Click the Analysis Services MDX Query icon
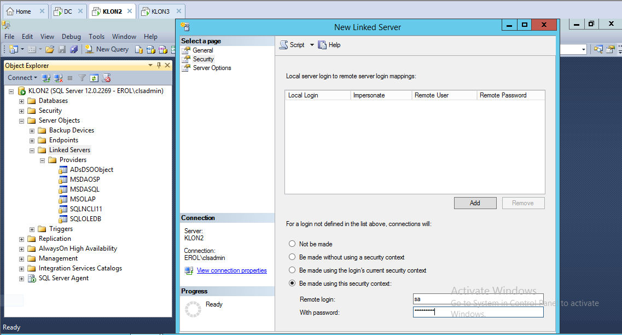The image size is (622, 335). (150, 49)
